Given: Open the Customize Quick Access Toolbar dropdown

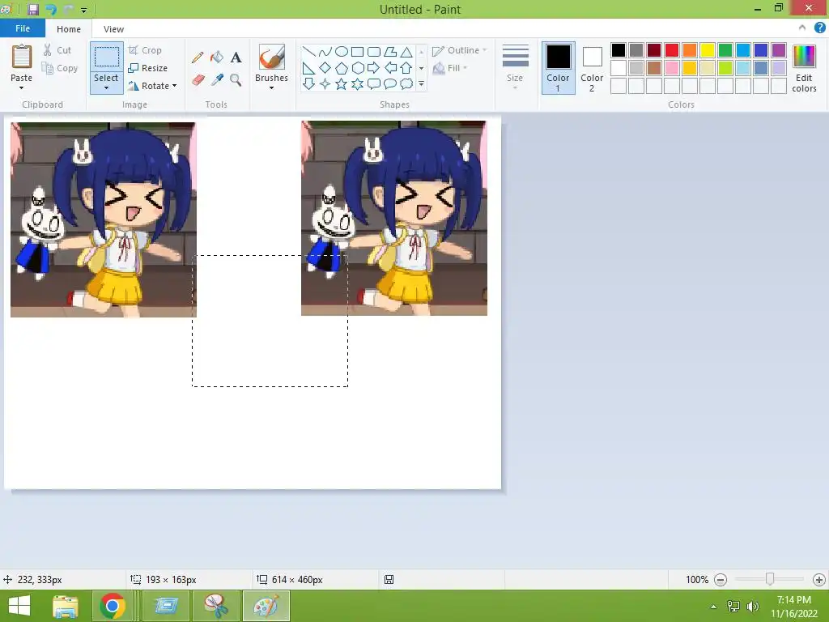Looking at the screenshot, I should [x=83, y=10].
